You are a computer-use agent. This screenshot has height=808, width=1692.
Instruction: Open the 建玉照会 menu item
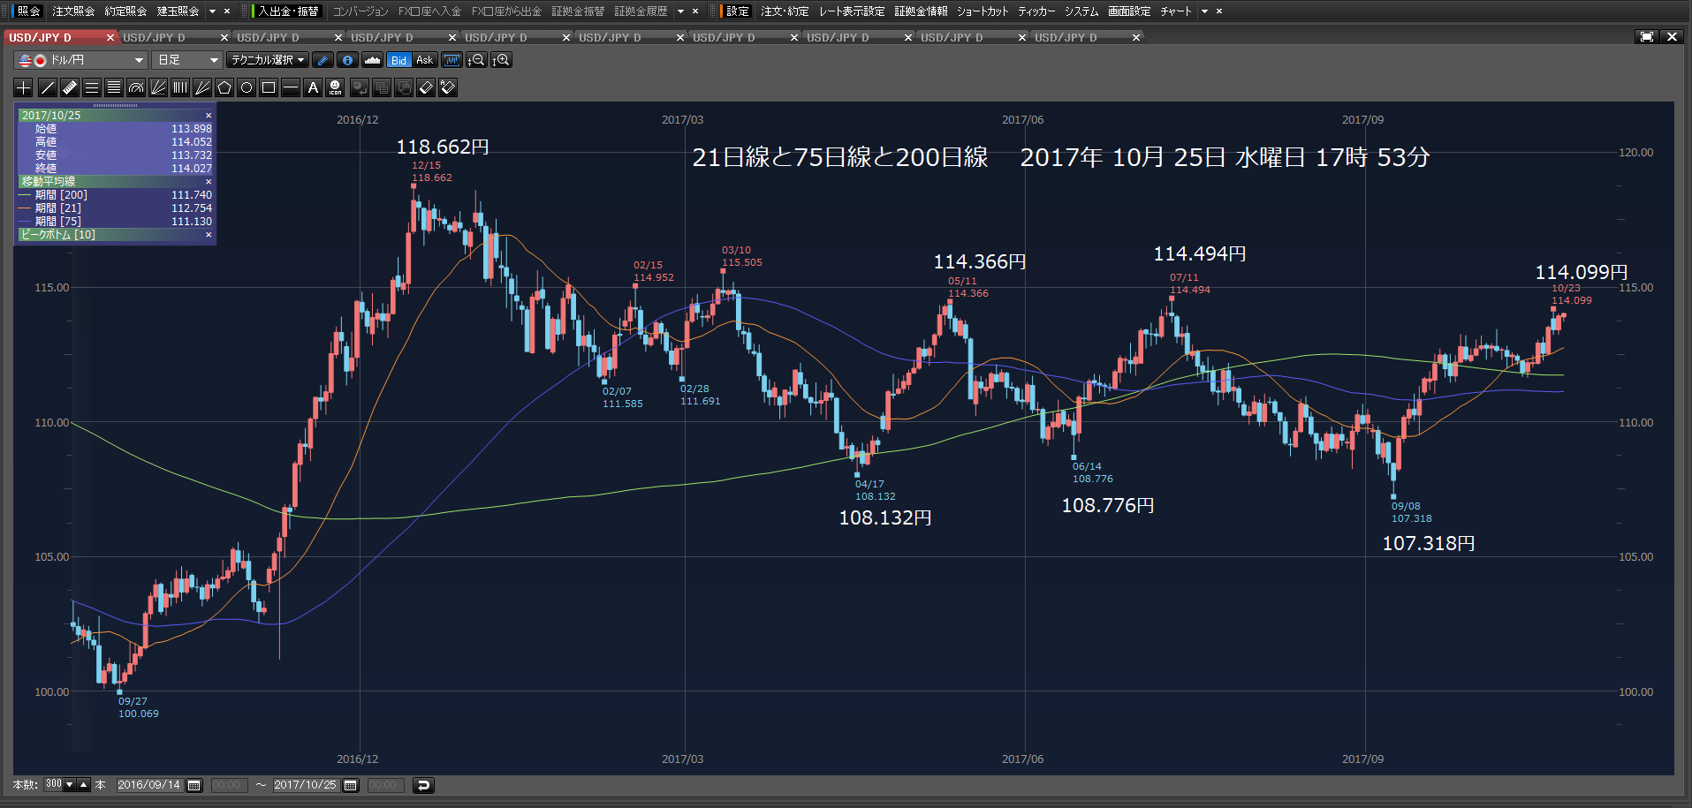click(x=178, y=11)
